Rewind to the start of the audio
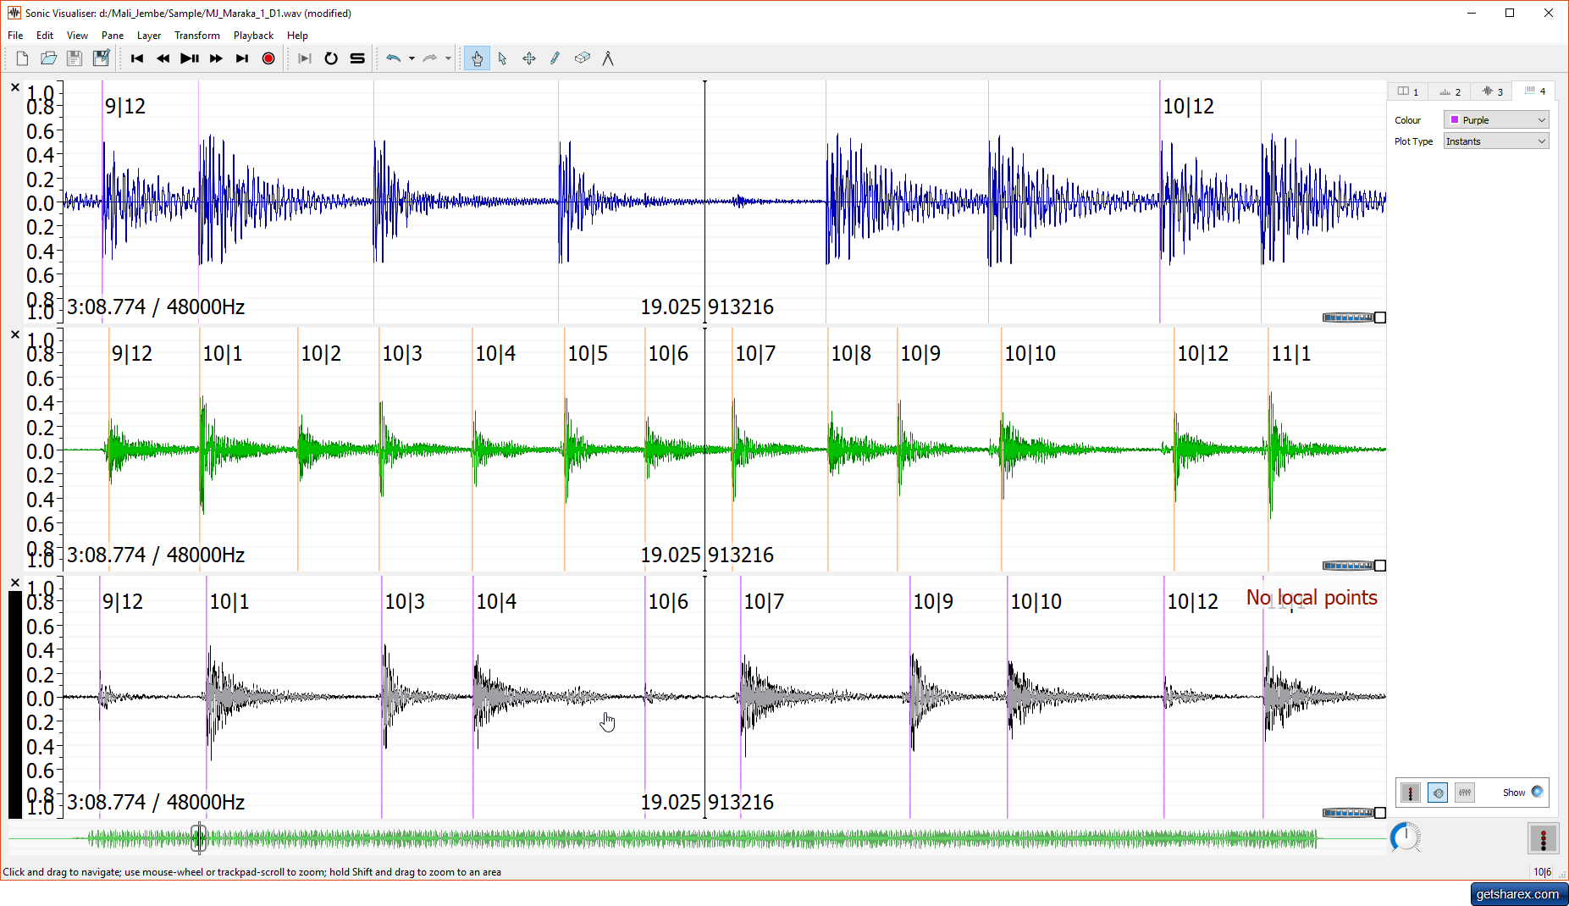The image size is (1569, 906). pos(137,58)
